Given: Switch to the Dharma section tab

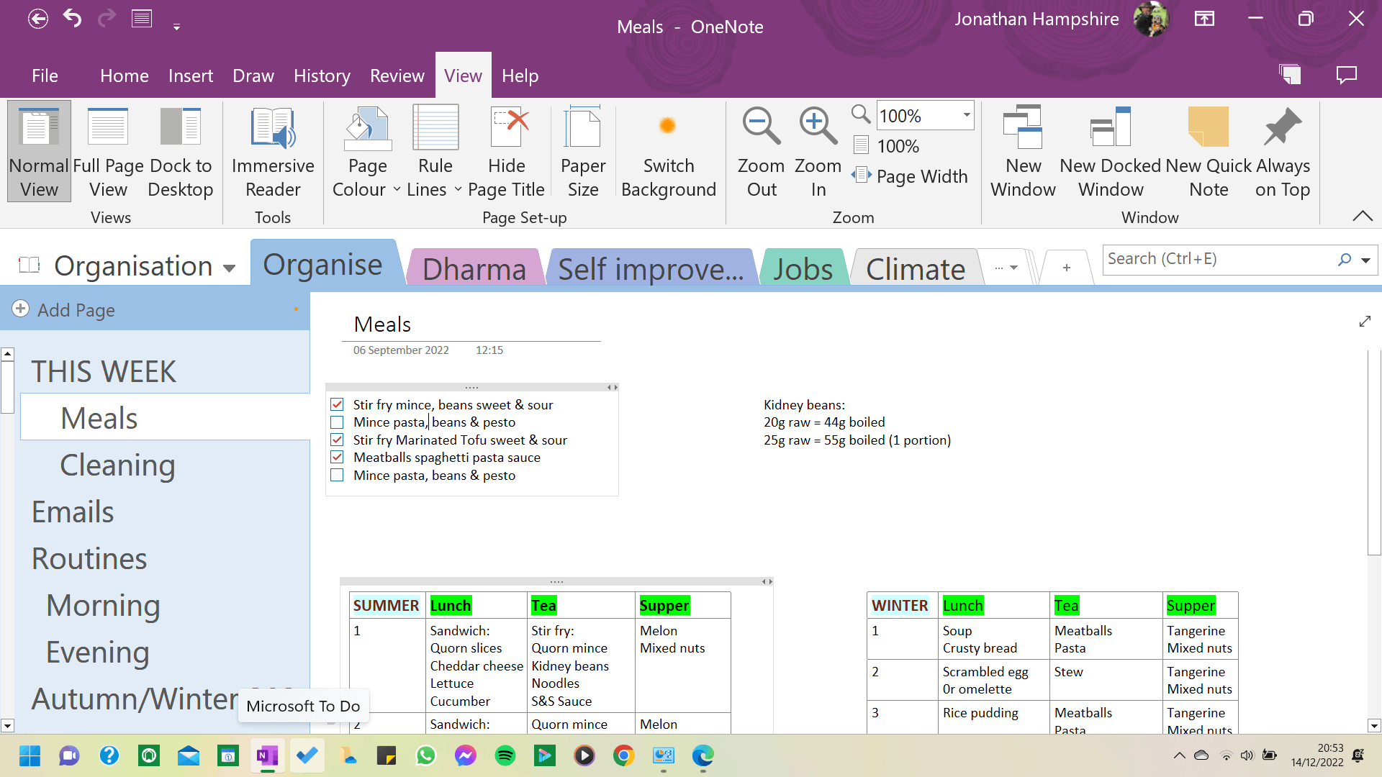Looking at the screenshot, I should tap(474, 268).
